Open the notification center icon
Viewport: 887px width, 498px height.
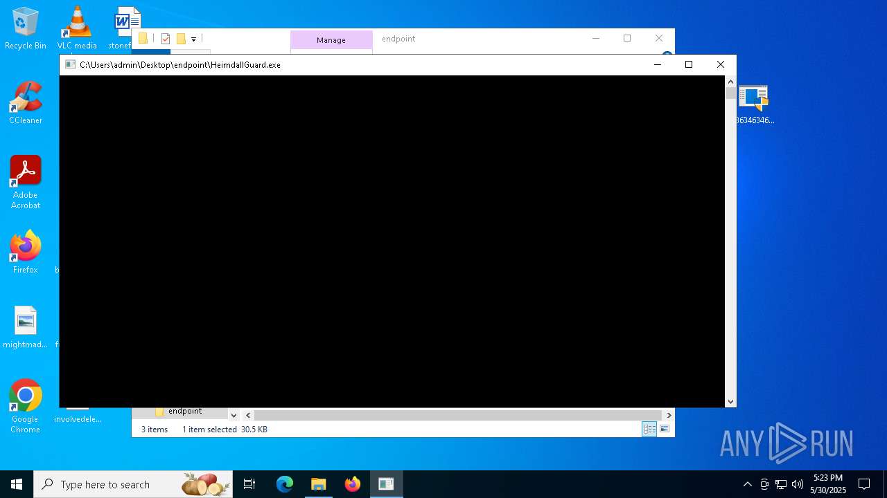(x=864, y=484)
